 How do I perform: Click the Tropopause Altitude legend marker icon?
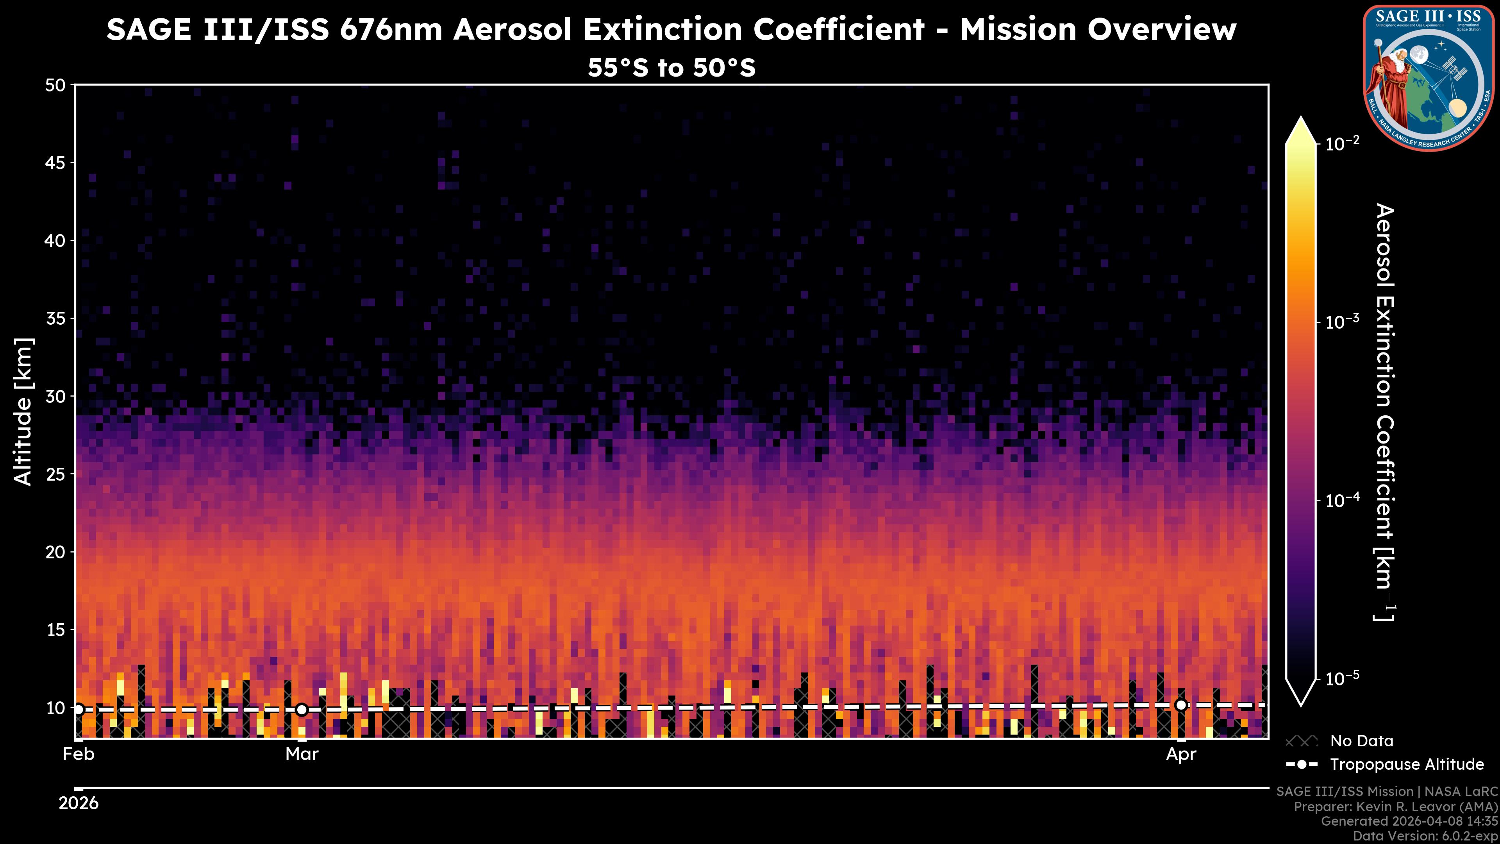pos(1302,765)
